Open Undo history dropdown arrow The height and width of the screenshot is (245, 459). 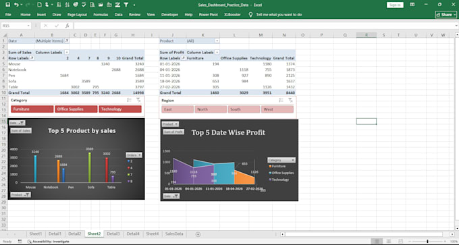pyautogui.click(x=22, y=5)
